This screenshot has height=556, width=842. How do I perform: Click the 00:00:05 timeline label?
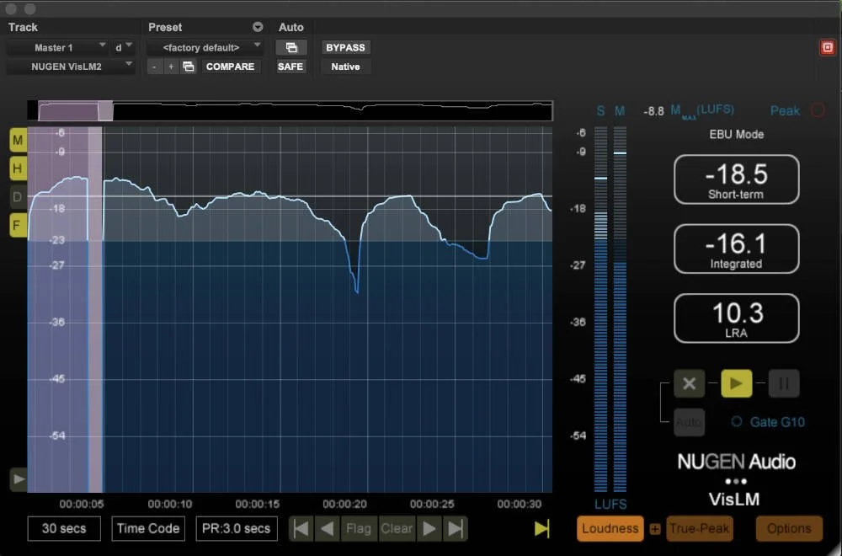click(82, 504)
